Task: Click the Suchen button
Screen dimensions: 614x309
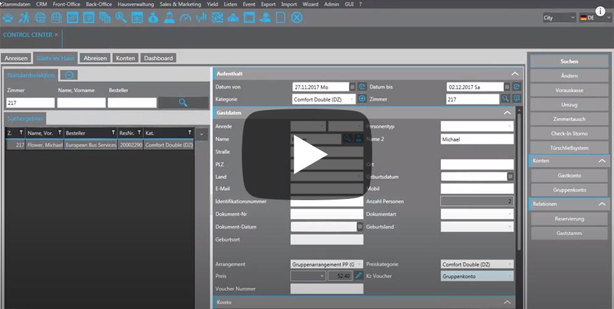Action: [569, 61]
